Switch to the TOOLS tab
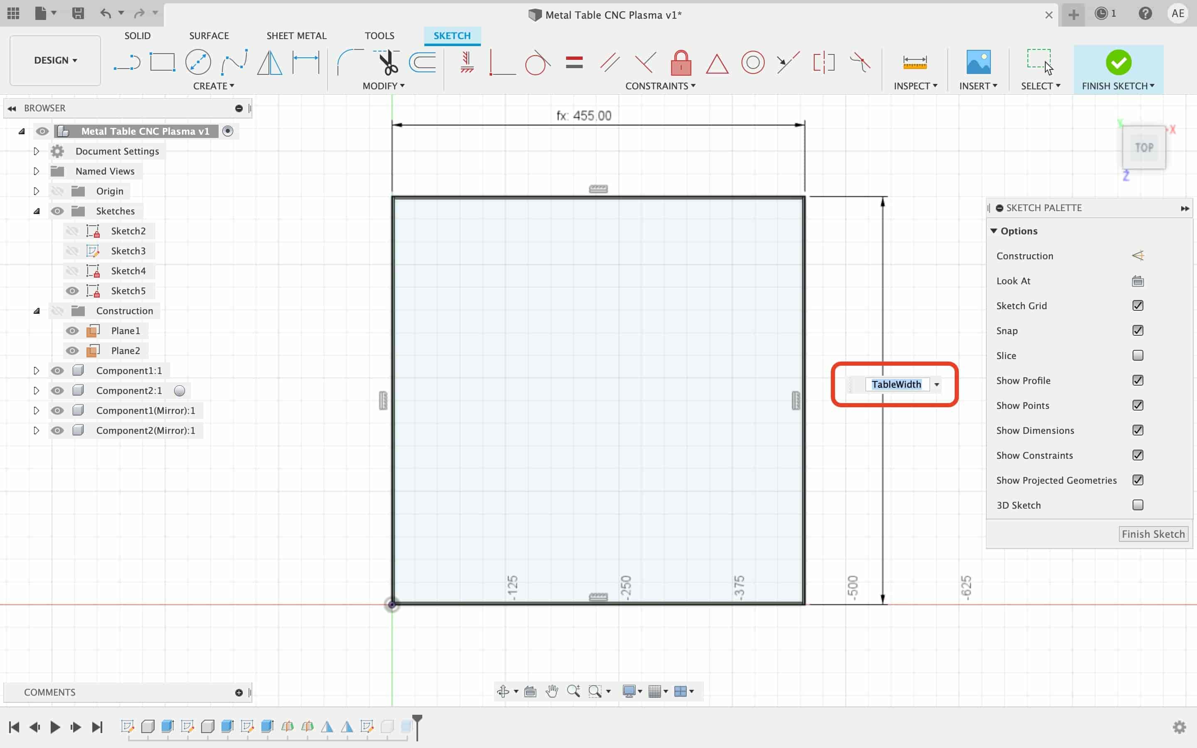This screenshot has height=748, width=1197. pos(379,36)
